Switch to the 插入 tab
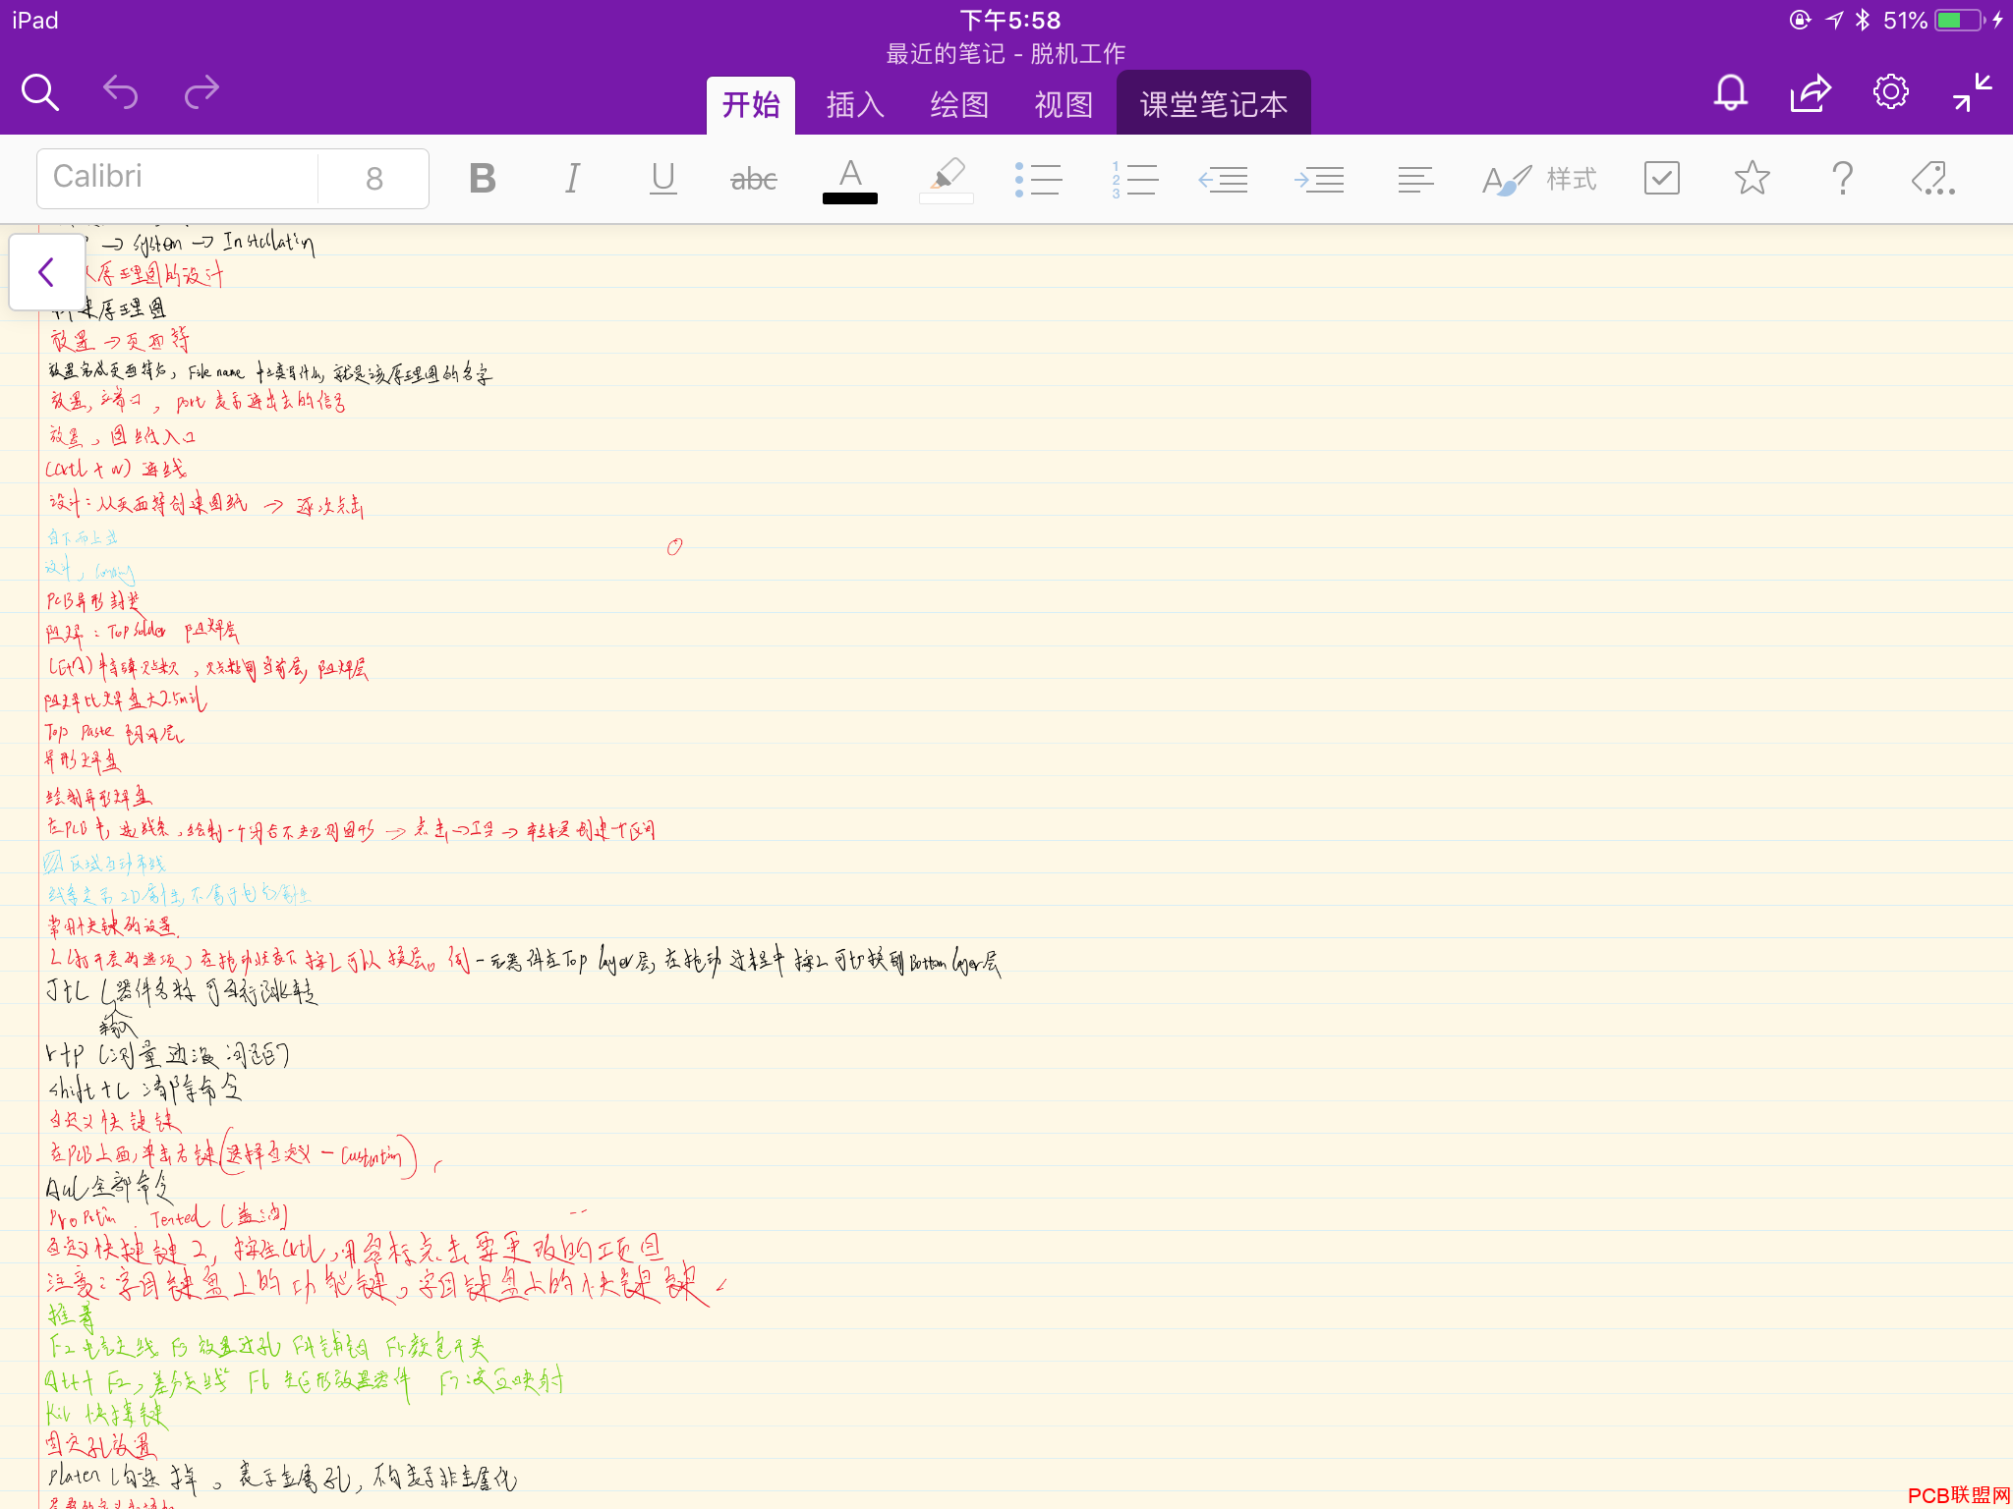 [x=855, y=104]
